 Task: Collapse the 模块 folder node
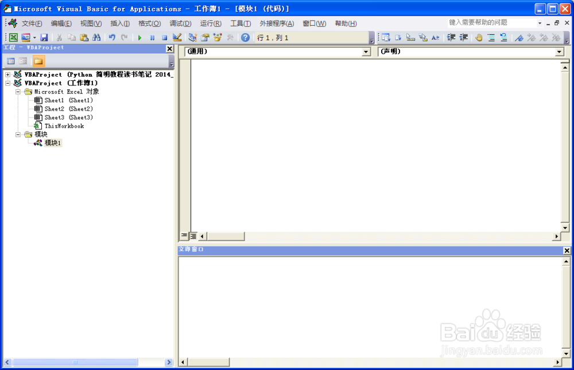tap(18, 135)
